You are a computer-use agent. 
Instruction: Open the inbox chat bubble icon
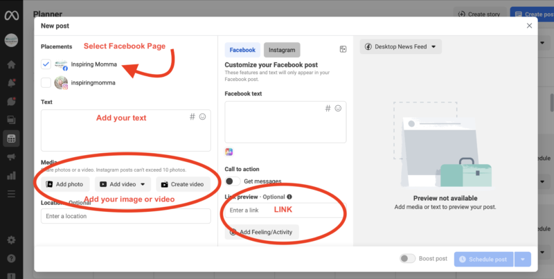point(11,101)
